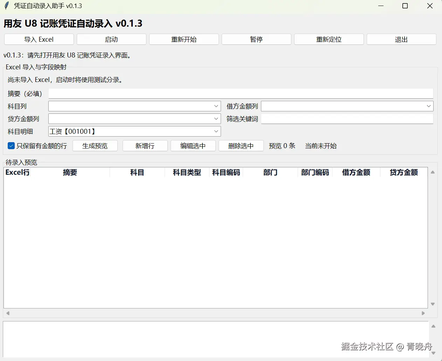Click the horizontal scrollbar right arrow
442x361 pixels.
point(423,313)
